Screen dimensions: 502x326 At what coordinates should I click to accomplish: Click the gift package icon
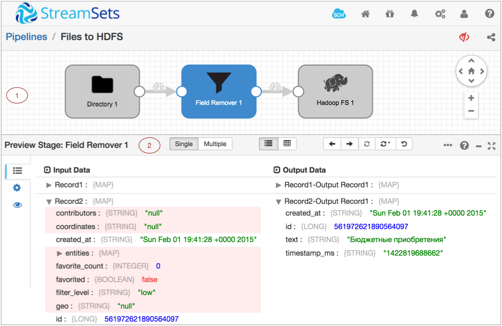click(x=389, y=14)
